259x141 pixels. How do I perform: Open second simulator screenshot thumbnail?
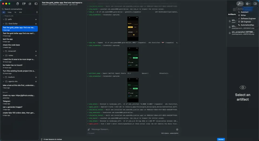tap(133, 59)
